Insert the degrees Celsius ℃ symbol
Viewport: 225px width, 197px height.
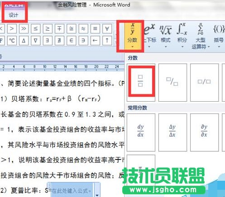12,40
